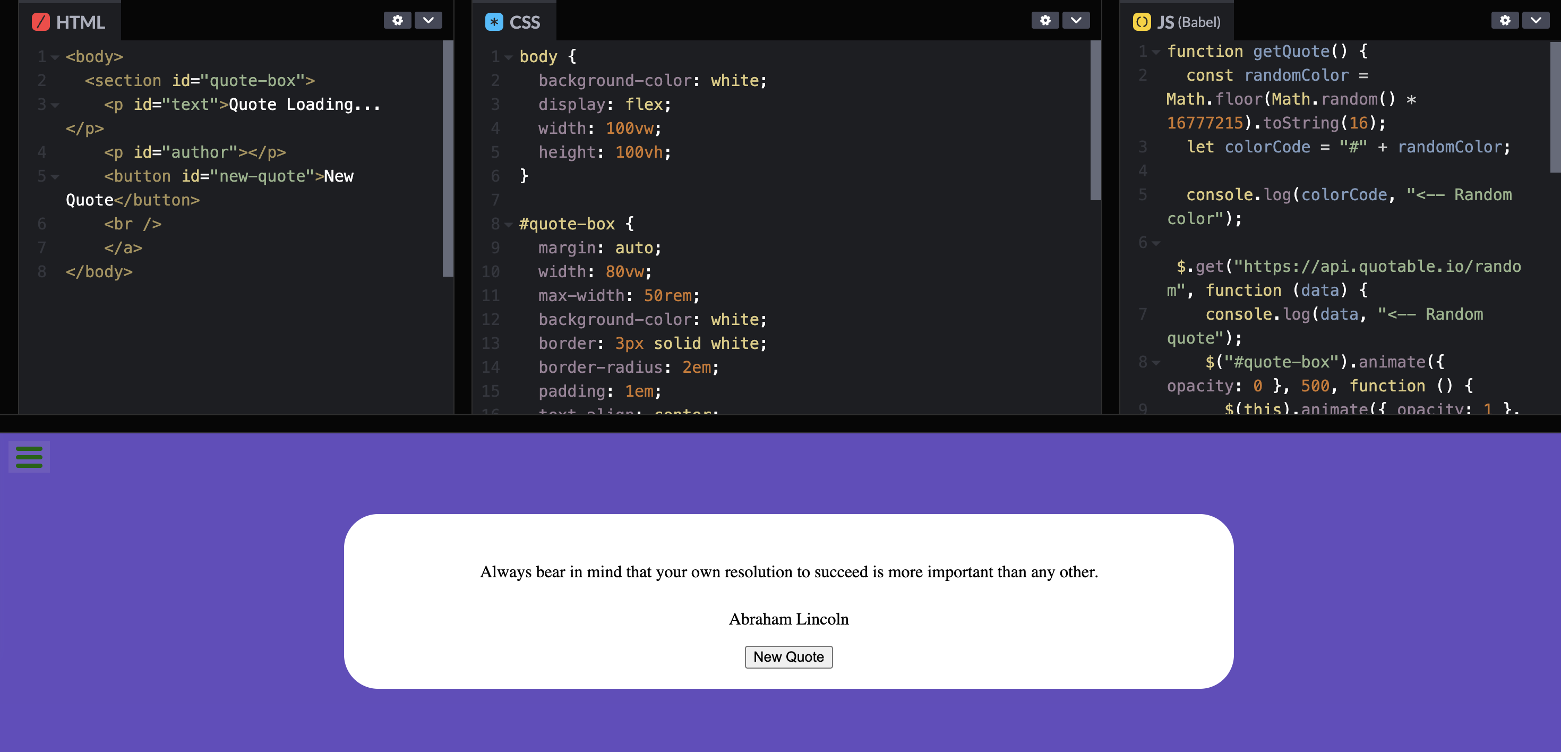Image resolution: width=1561 pixels, height=752 pixels.
Task: Collapse the getQuote function fold arrow
Action: [x=1156, y=52]
